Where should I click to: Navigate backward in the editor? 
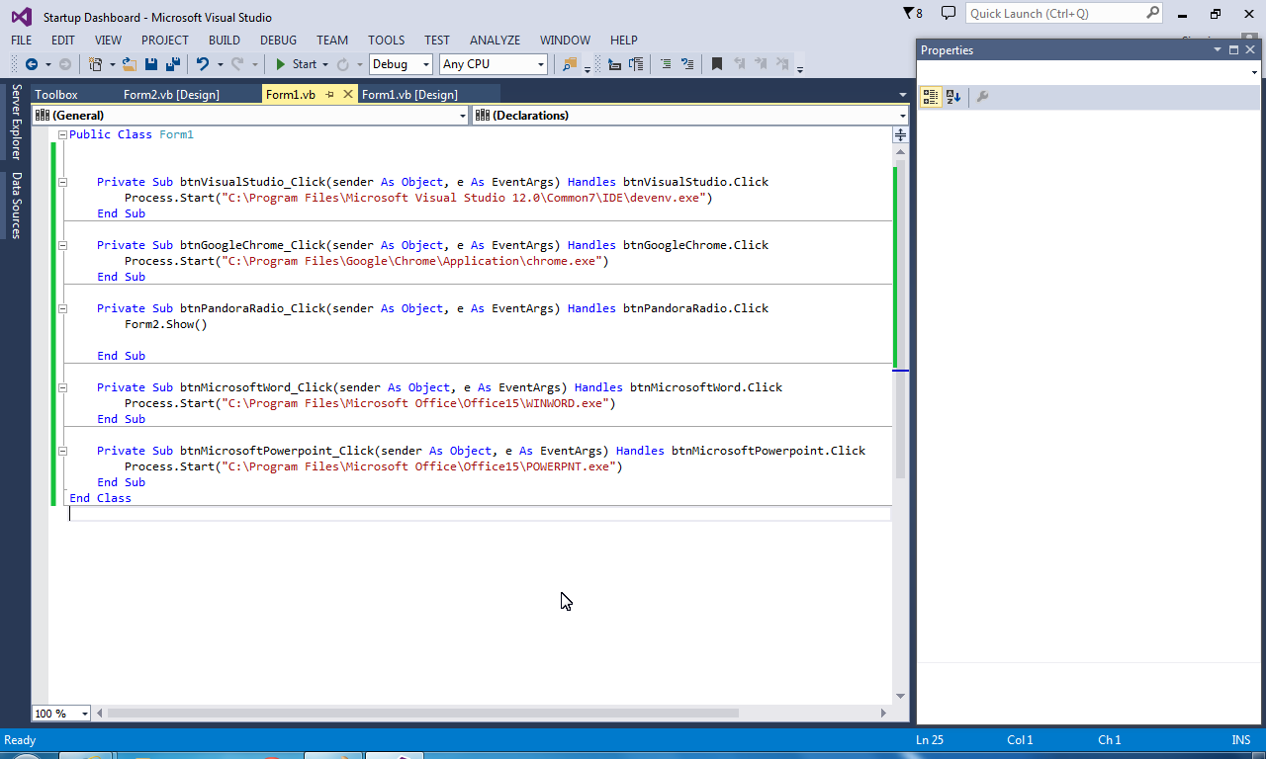click(x=33, y=63)
